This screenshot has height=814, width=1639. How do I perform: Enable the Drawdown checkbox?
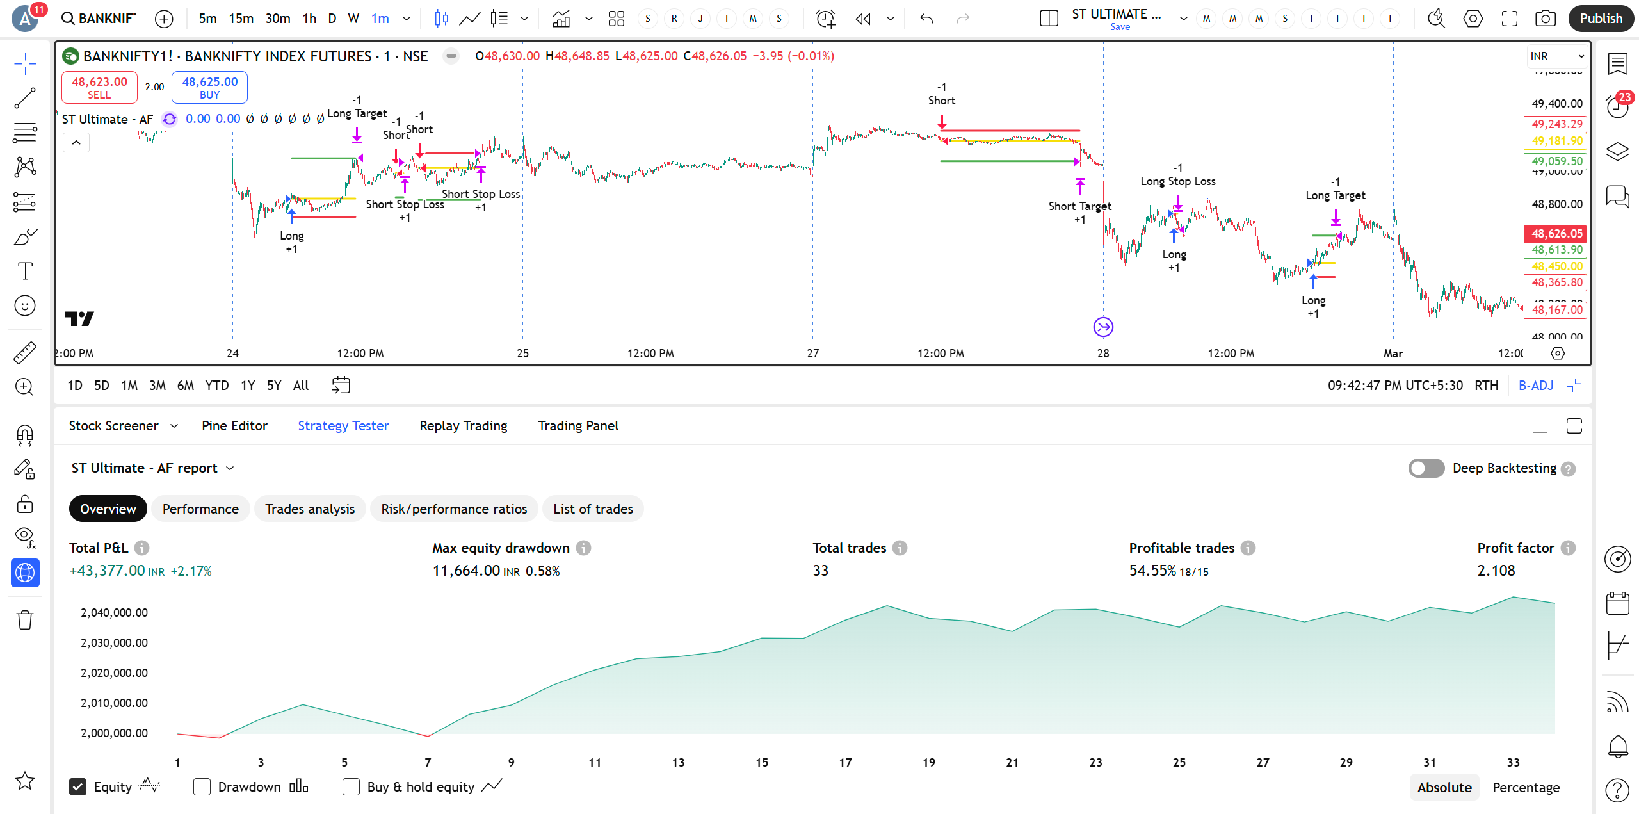(202, 787)
